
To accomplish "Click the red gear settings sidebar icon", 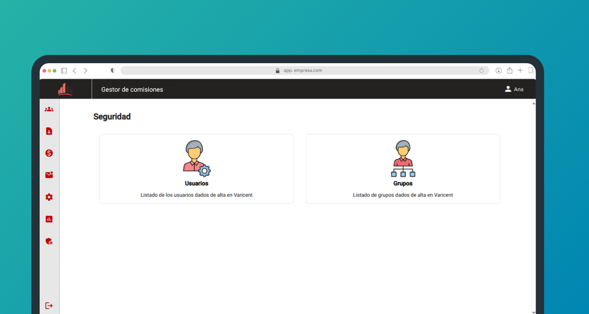I will point(49,197).
